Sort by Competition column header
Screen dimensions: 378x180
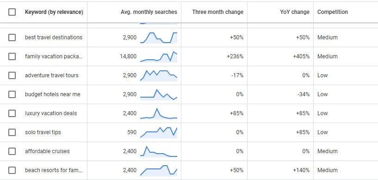[333, 12]
